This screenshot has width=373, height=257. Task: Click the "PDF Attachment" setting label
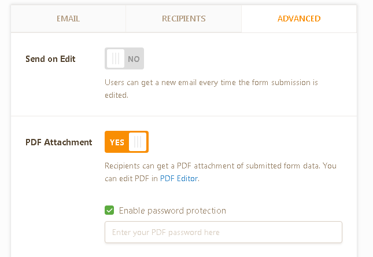coord(59,142)
